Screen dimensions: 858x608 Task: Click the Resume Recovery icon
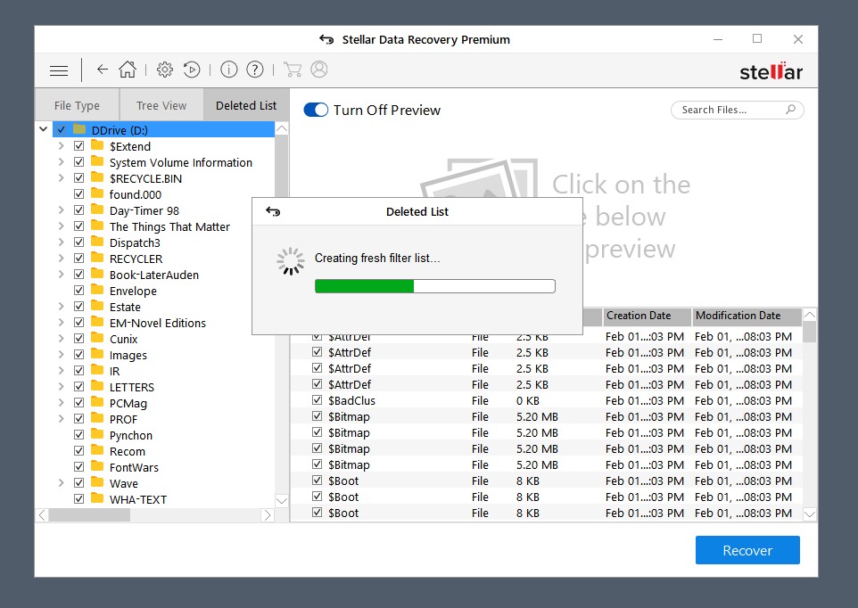191,69
